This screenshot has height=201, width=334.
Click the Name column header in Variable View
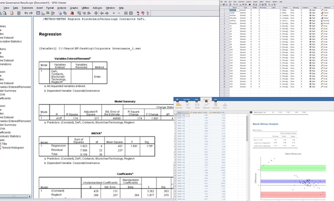[234, 7]
